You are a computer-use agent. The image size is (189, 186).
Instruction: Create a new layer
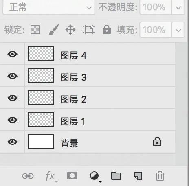pos(138,176)
